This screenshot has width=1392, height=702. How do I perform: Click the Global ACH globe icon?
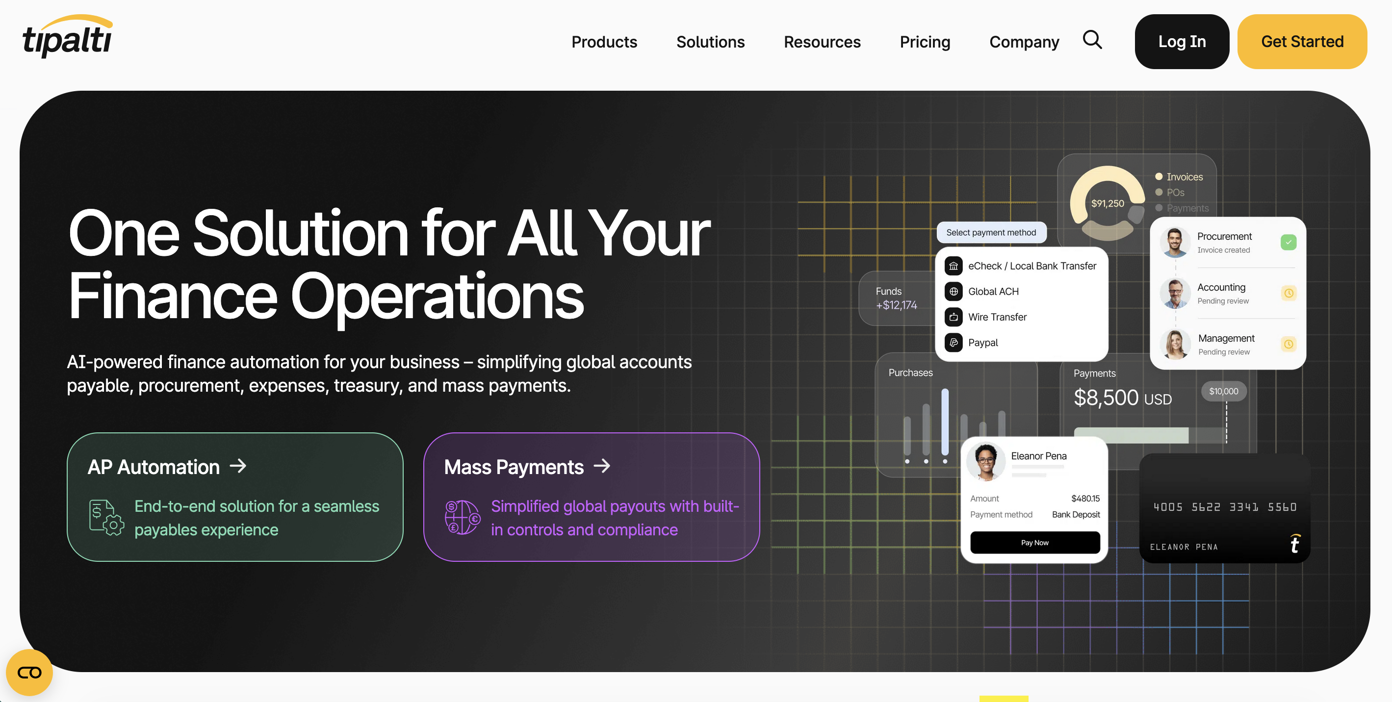point(953,292)
